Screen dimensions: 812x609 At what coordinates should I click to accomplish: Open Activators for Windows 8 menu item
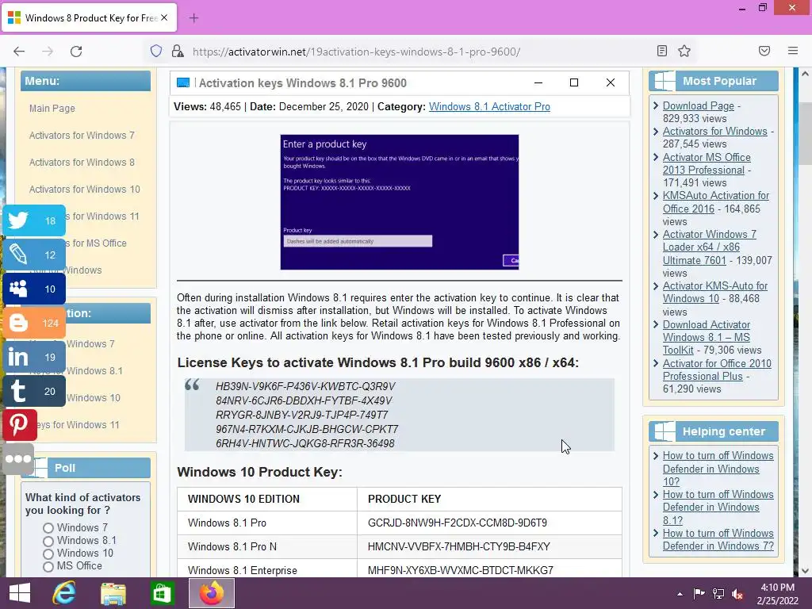tap(82, 162)
